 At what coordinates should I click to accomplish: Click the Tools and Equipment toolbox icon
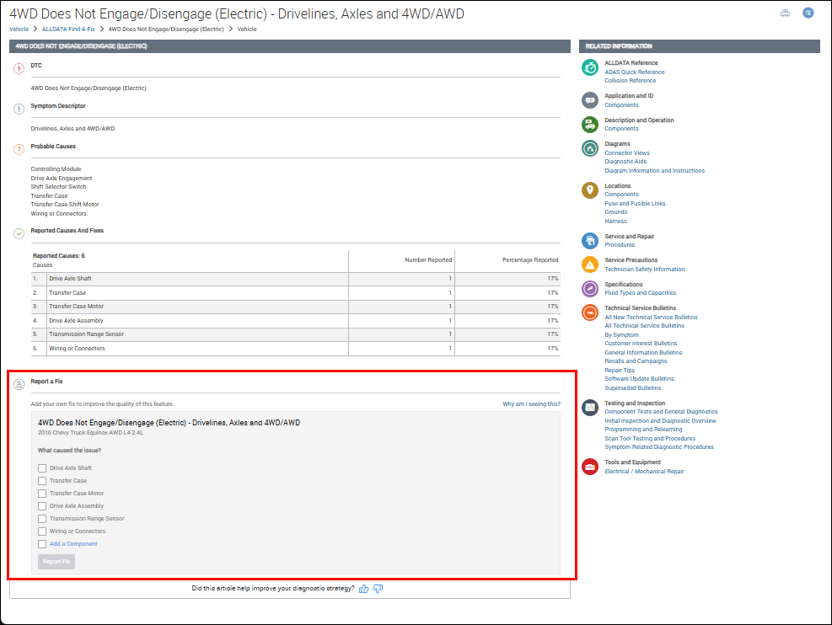[x=590, y=467]
